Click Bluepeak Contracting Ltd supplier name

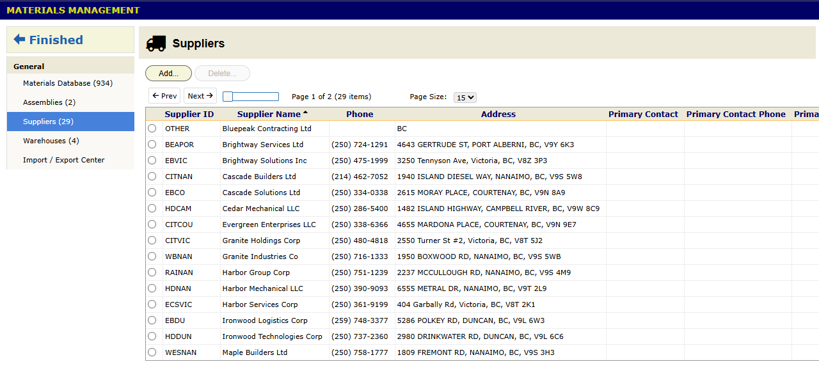(x=267, y=129)
